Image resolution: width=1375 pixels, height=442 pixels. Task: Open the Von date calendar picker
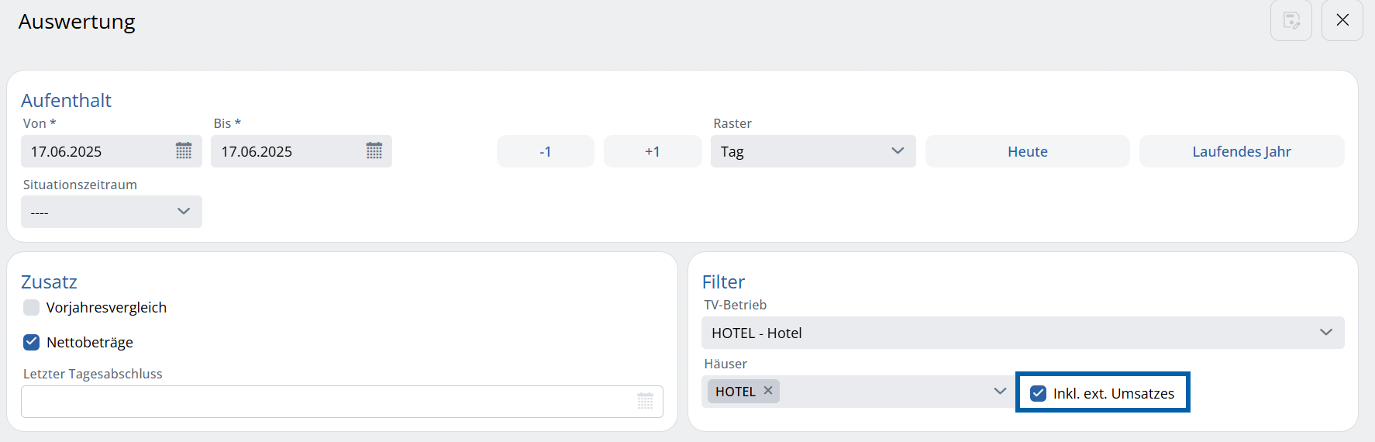(184, 151)
